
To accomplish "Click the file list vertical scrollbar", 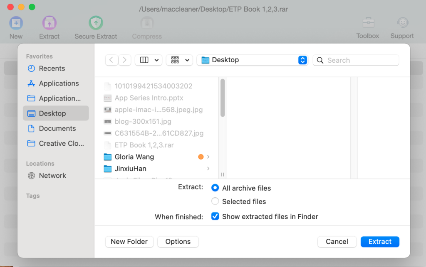I will point(223,98).
